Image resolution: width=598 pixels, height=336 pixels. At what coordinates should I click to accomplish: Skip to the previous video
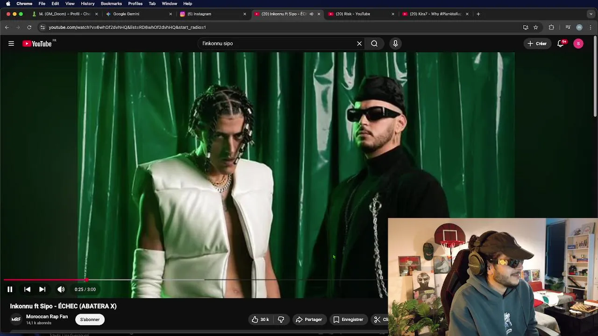[x=27, y=289]
